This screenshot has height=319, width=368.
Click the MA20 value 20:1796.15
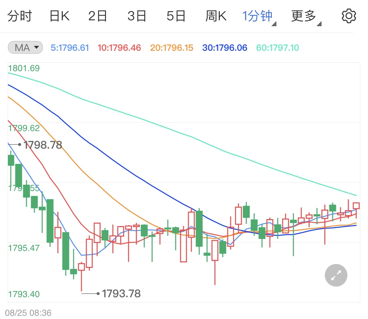[x=171, y=48]
